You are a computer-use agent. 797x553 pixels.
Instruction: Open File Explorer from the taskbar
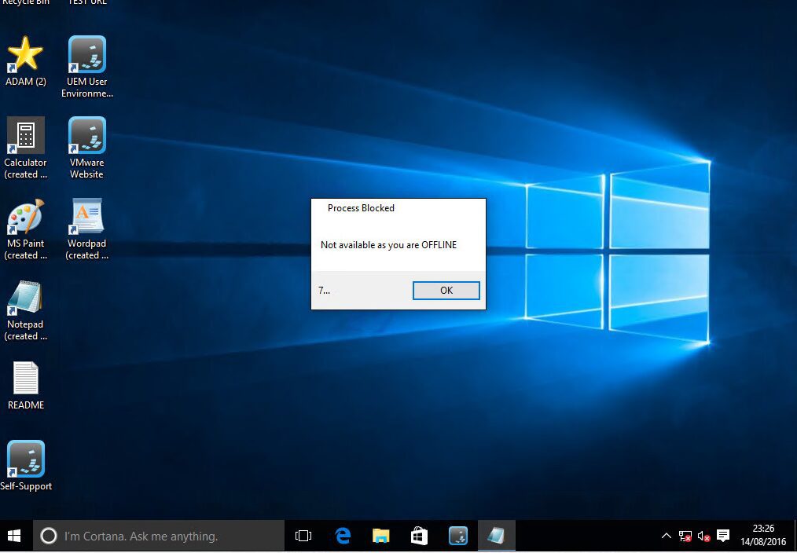[x=380, y=536]
